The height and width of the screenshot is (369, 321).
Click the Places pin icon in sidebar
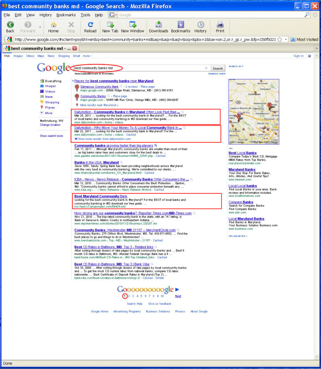[42, 107]
